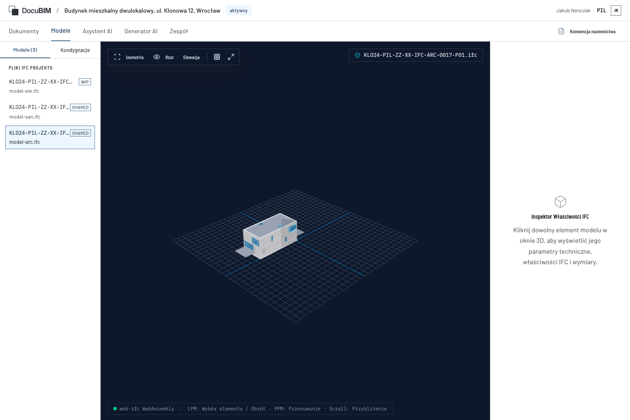Open the Dokumenty tab
Screen dimensions: 630x420
[x=24, y=31]
